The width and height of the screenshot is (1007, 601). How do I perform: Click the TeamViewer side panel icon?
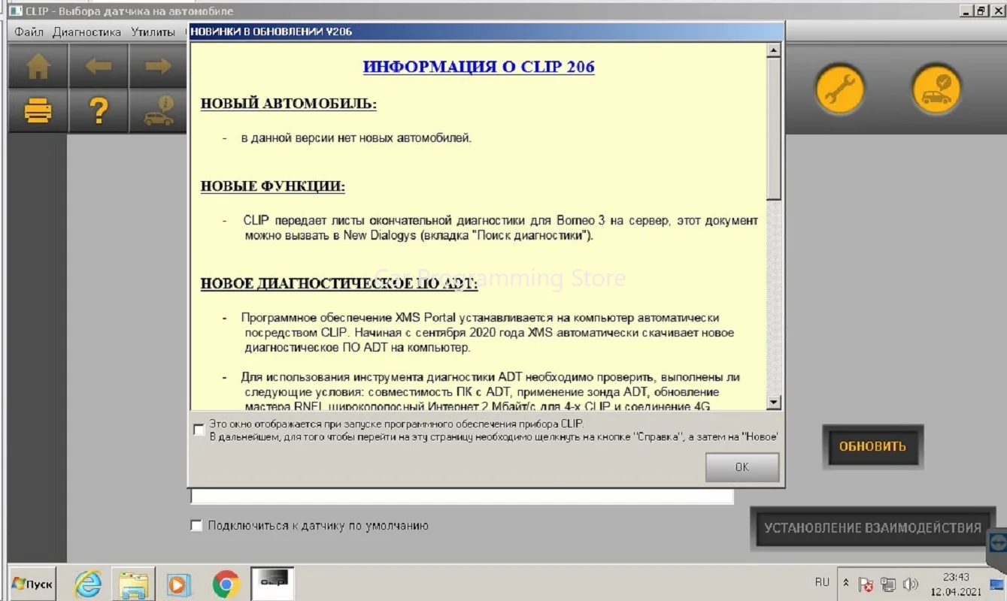[x=998, y=543]
